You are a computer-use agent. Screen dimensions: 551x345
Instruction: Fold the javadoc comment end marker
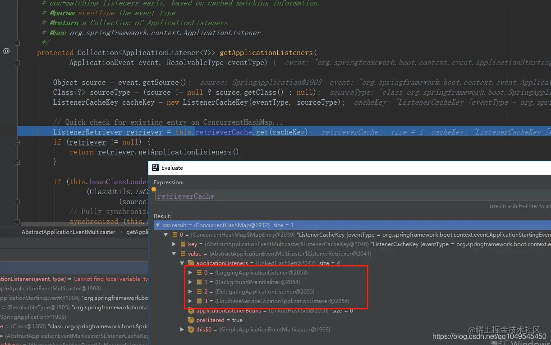click(18, 43)
